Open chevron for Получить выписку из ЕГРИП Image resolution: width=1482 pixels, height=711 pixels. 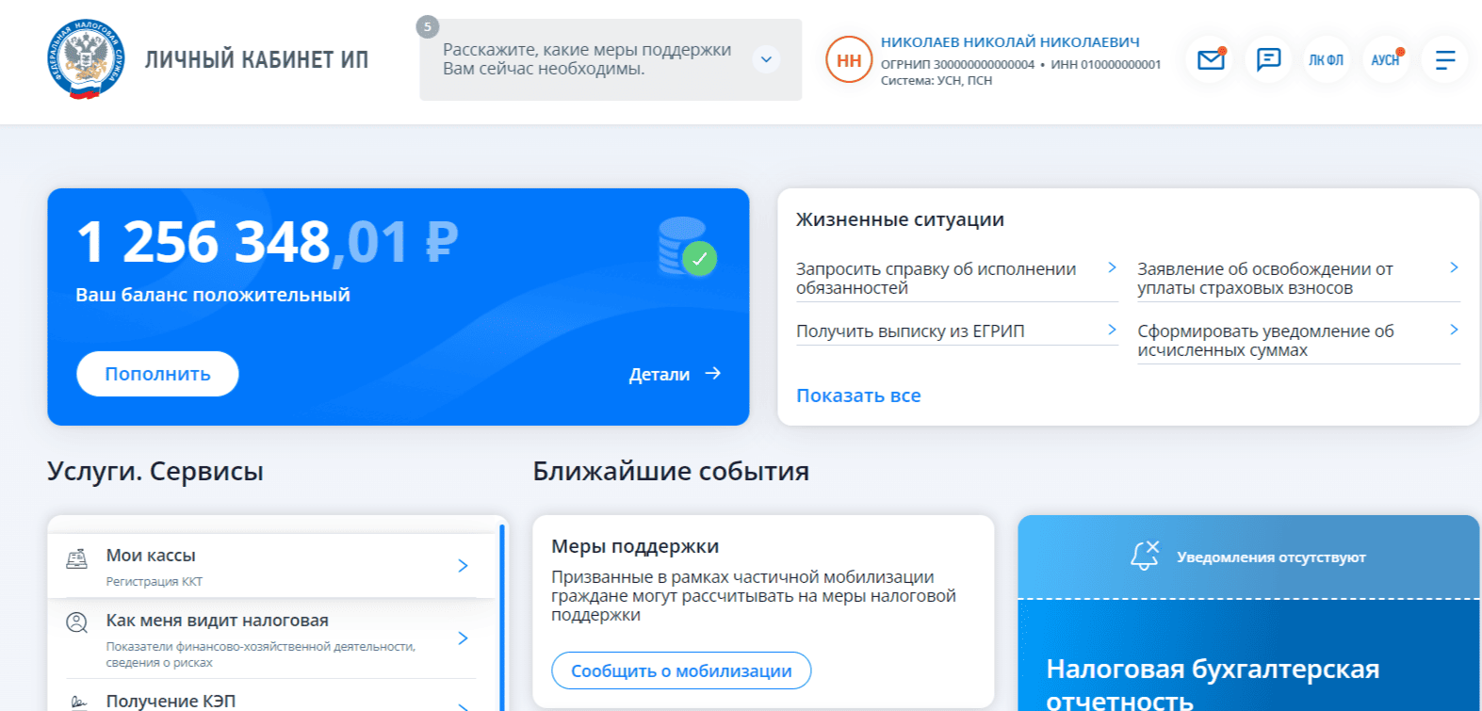point(1112,330)
